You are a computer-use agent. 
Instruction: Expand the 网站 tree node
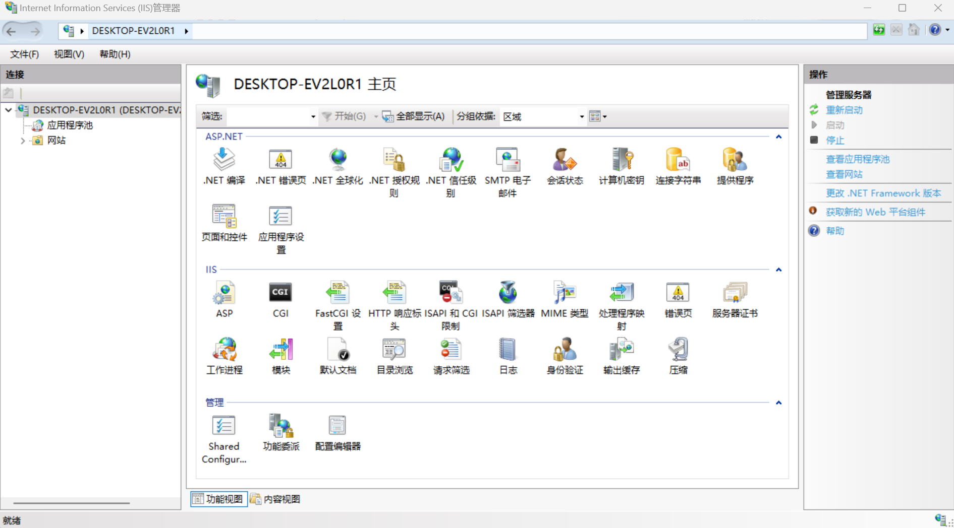(23, 141)
